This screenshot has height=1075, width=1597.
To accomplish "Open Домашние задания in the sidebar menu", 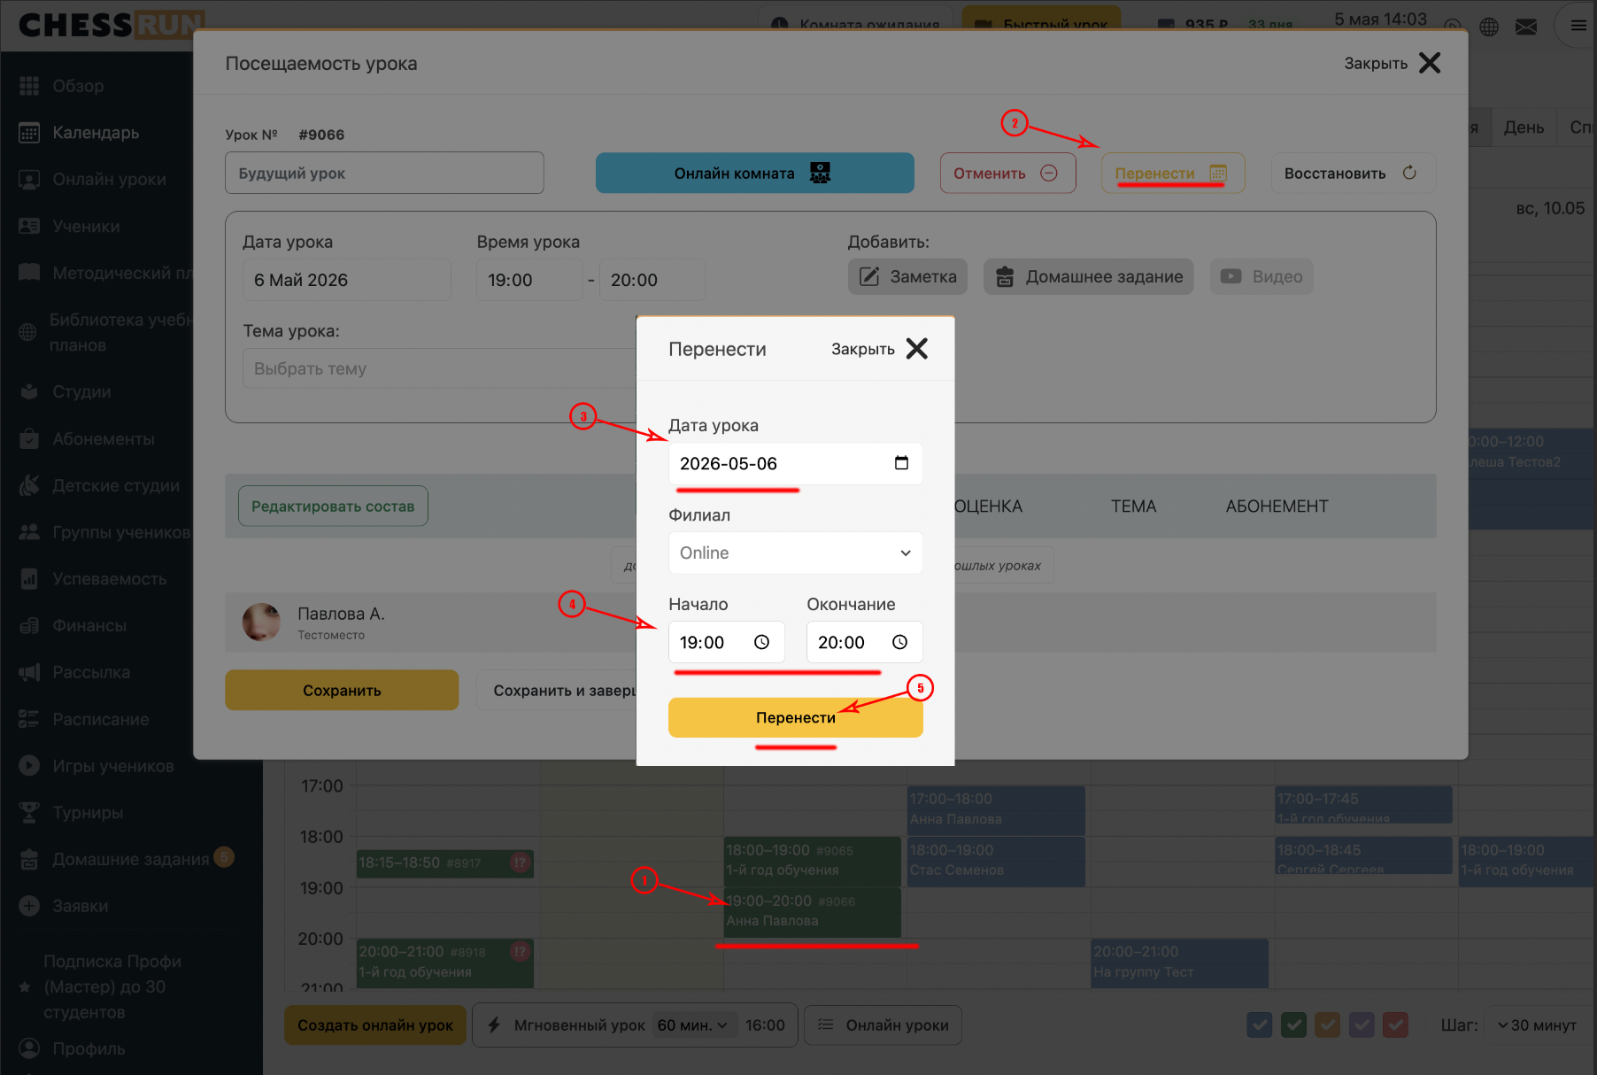I will [x=131, y=859].
